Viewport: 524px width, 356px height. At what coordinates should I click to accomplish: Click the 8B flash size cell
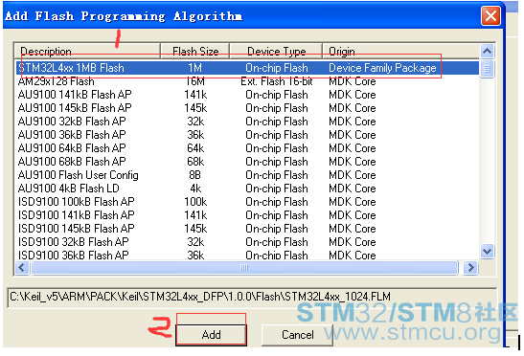(195, 175)
